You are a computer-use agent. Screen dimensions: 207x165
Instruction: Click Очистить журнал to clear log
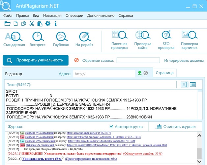tap(176, 126)
